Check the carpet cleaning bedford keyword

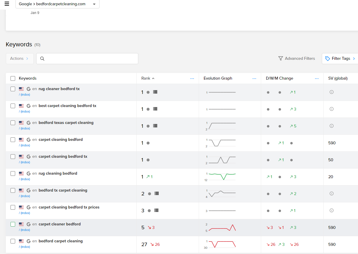pos(13,140)
